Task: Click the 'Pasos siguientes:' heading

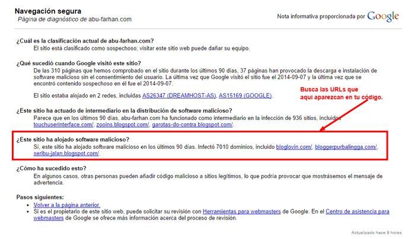Action: [x=40, y=197]
